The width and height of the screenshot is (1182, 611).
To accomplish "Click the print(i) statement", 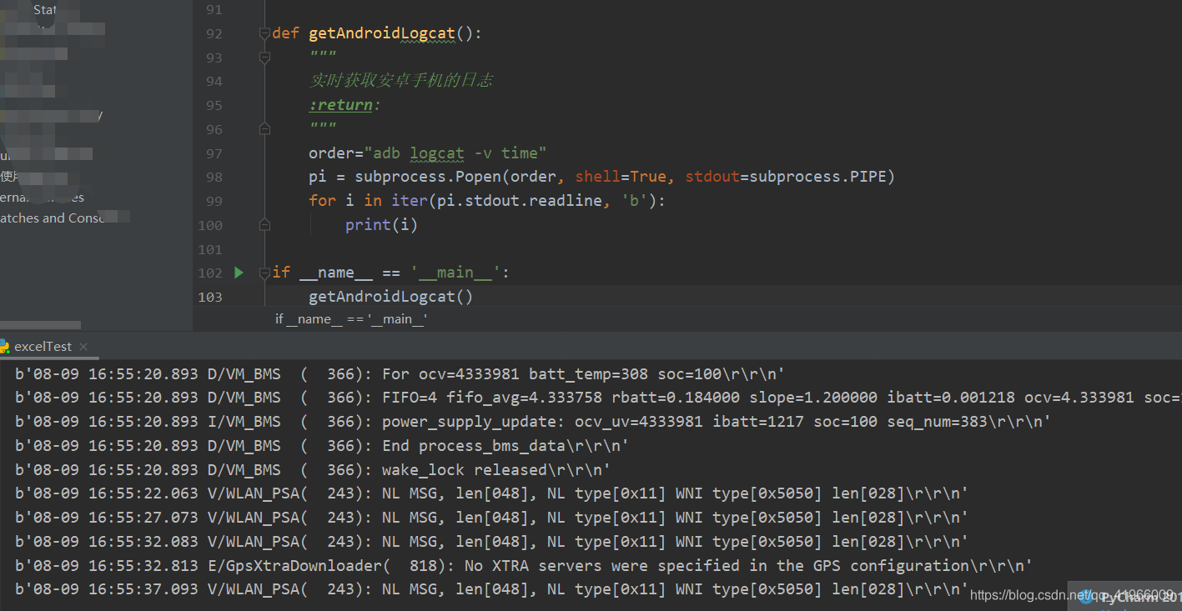I will click(381, 225).
